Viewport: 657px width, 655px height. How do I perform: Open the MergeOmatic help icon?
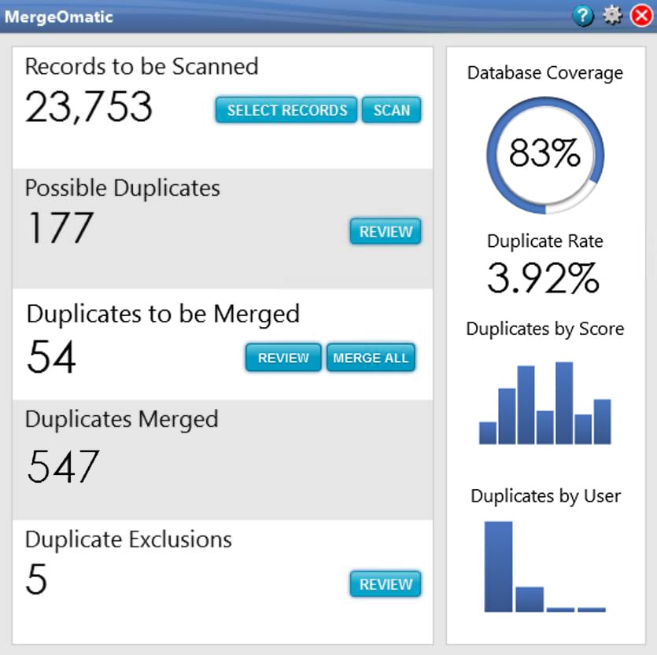pyautogui.click(x=582, y=16)
